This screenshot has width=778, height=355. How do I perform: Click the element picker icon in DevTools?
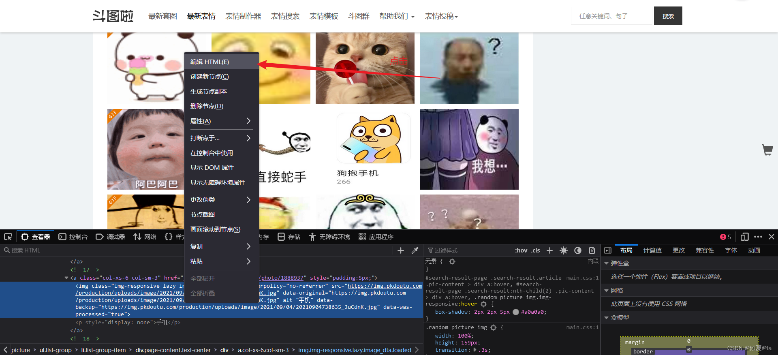tap(8, 237)
